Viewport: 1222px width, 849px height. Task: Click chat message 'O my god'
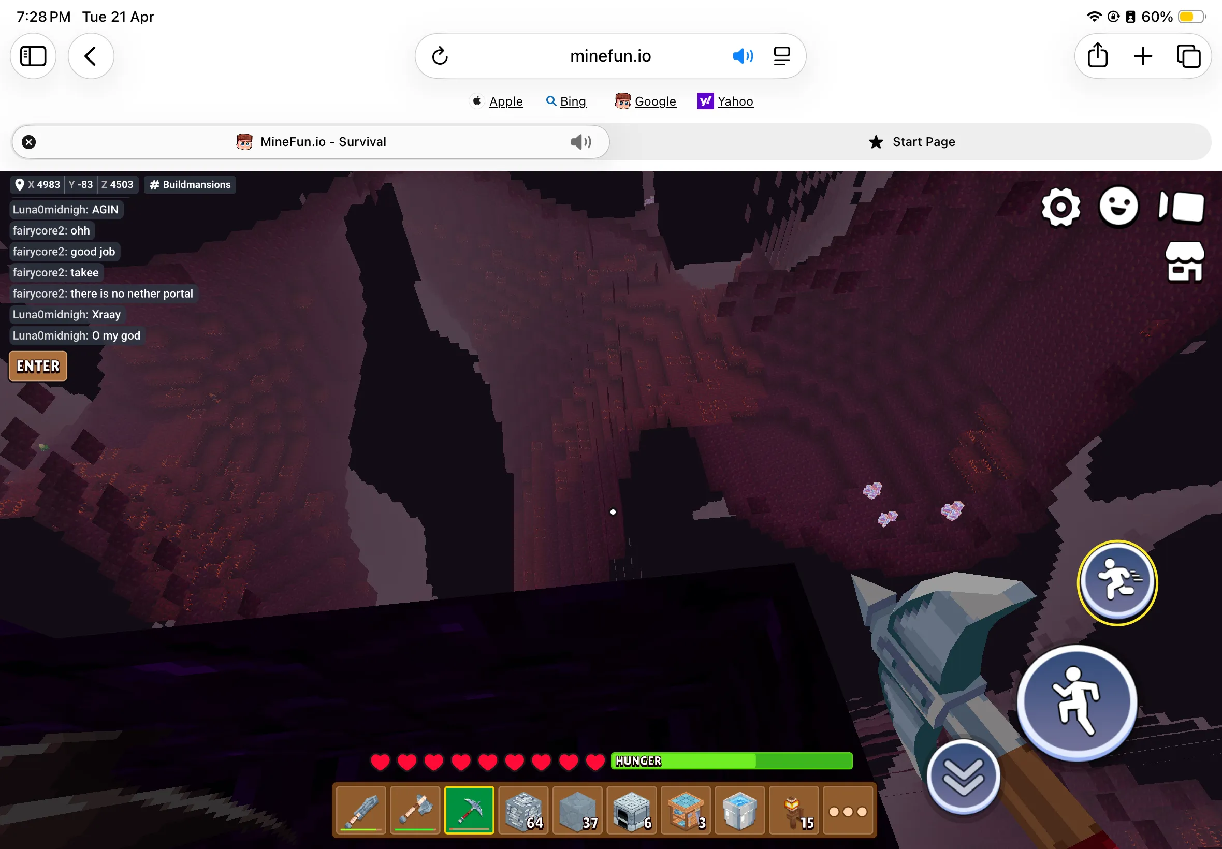(x=77, y=335)
